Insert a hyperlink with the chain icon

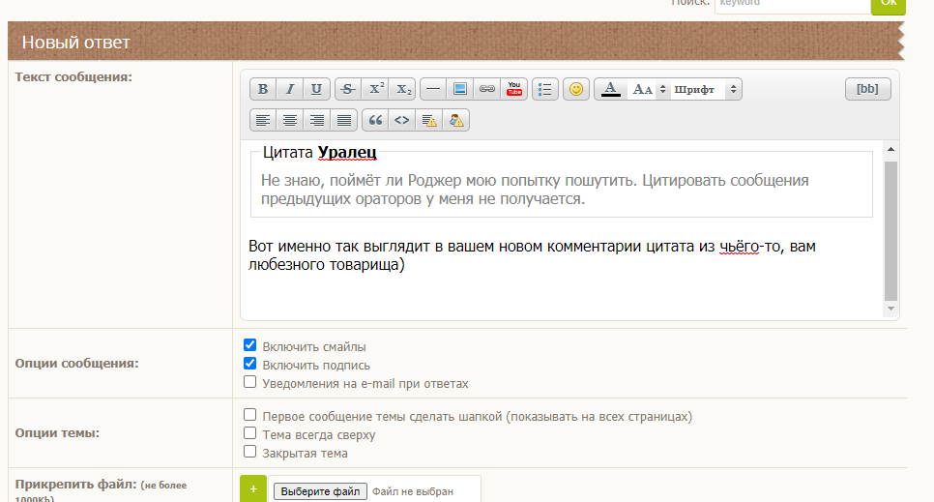(x=486, y=89)
